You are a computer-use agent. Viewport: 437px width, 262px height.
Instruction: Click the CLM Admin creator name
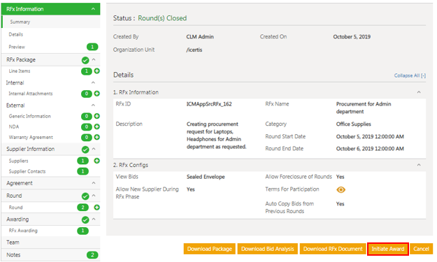pyautogui.click(x=200, y=37)
